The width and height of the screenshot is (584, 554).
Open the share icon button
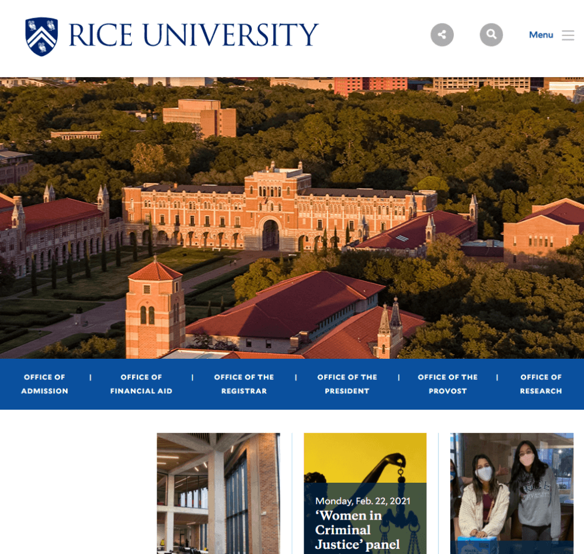(x=442, y=34)
